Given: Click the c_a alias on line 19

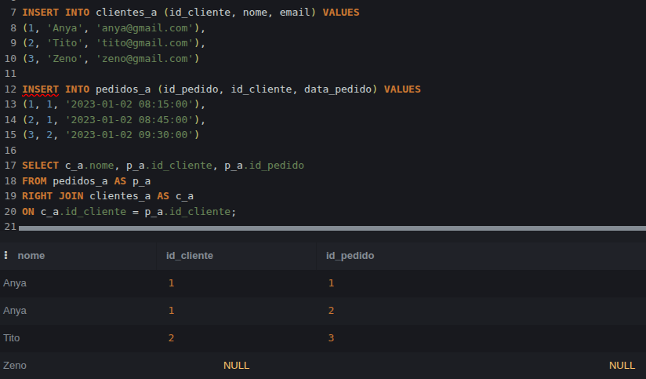Looking at the screenshot, I should pos(184,196).
